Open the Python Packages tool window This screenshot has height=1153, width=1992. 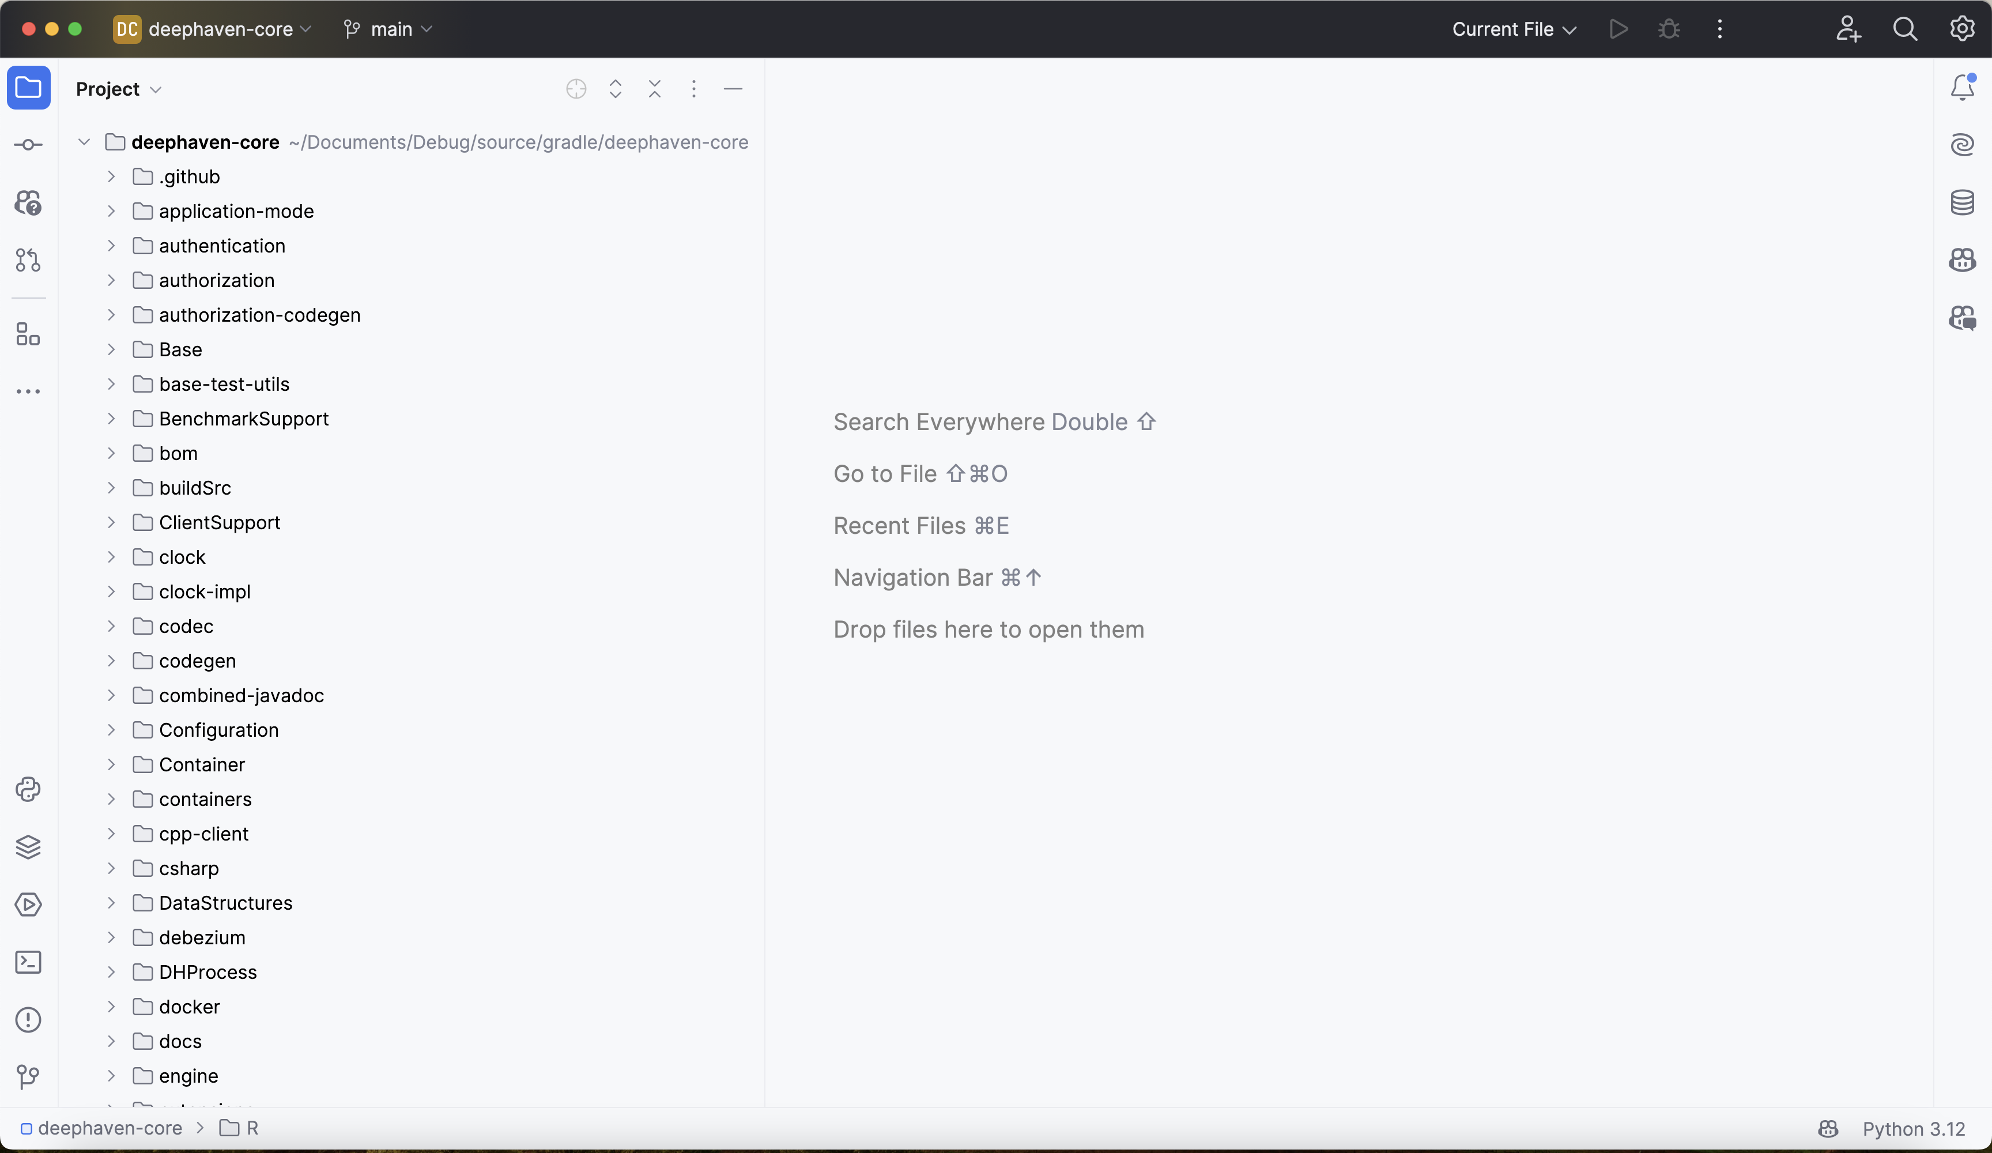[28, 847]
